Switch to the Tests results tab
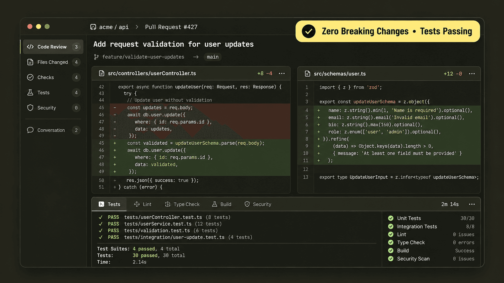The image size is (504, 283). (x=109, y=204)
